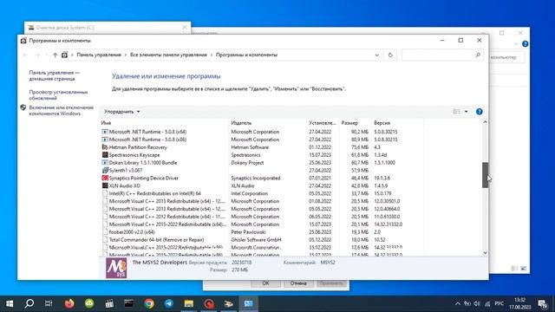Click the Spectrasonics Keyscape icon

pyautogui.click(x=105, y=155)
